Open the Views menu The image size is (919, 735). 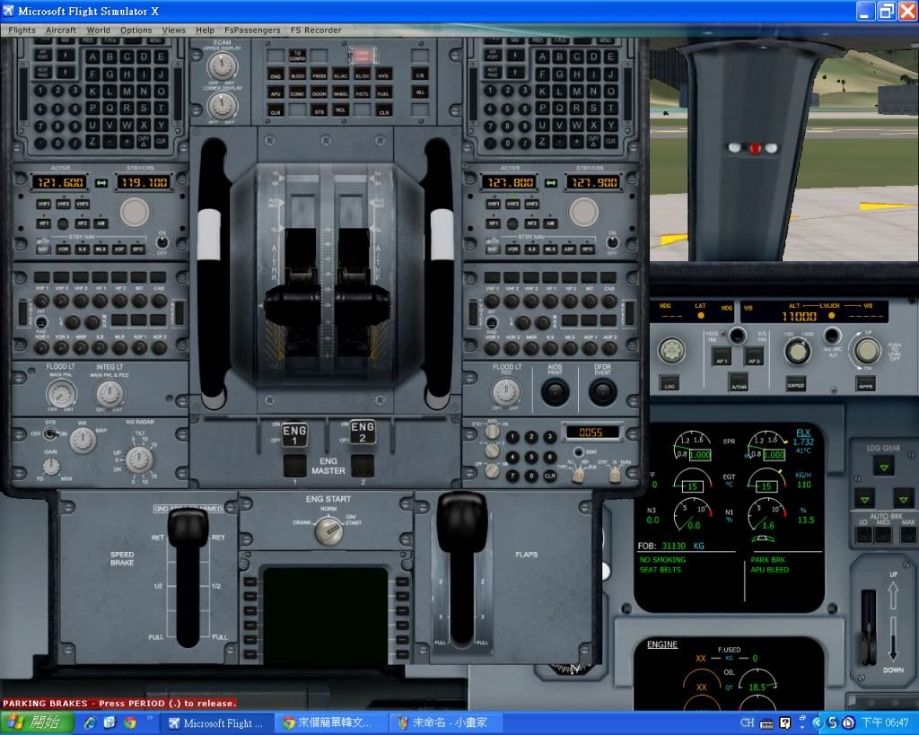tap(173, 30)
